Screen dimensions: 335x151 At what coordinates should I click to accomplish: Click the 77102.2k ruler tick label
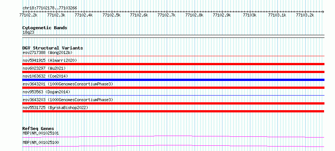click(x=28, y=15)
